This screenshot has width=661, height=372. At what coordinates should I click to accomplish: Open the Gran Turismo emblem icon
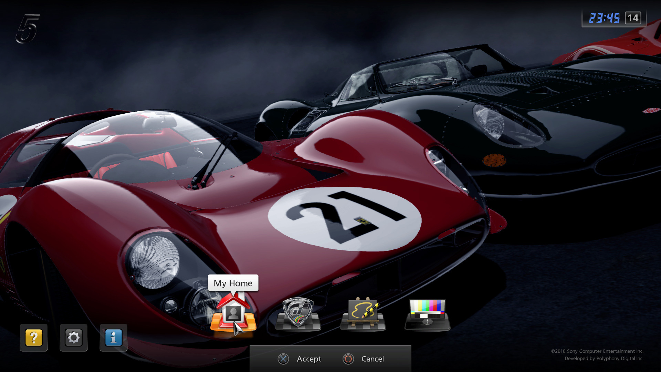pyautogui.click(x=298, y=314)
